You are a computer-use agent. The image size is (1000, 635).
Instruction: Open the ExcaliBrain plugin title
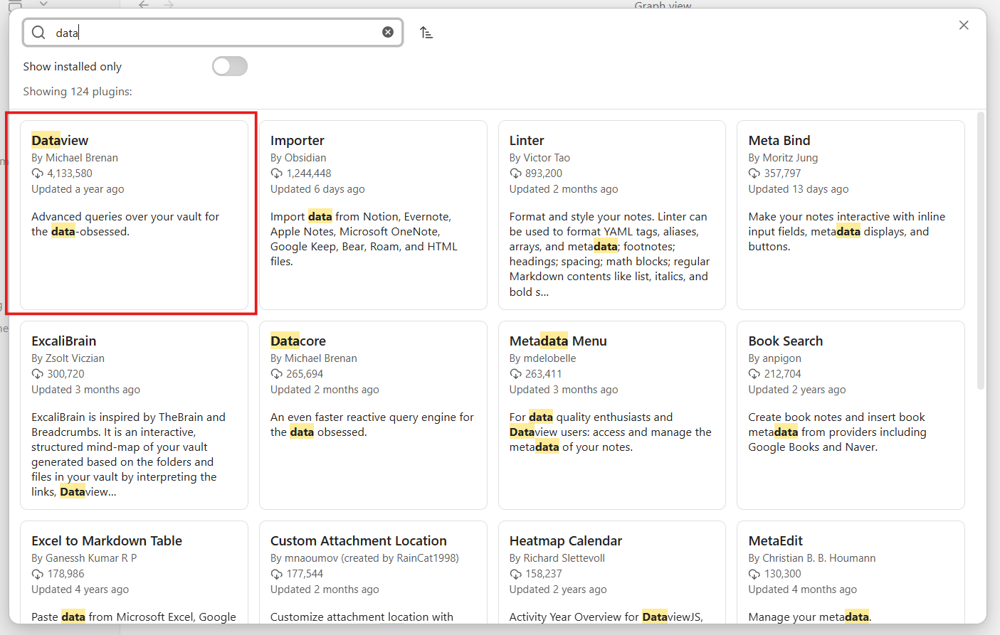pyautogui.click(x=64, y=341)
